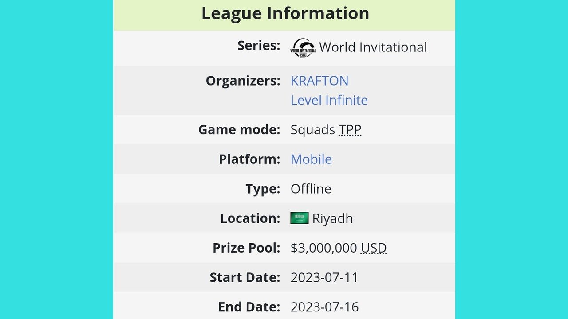Viewport: 568px width, 319px height.
Task: Open the Mobile platform link
Action: coord(311,159)
